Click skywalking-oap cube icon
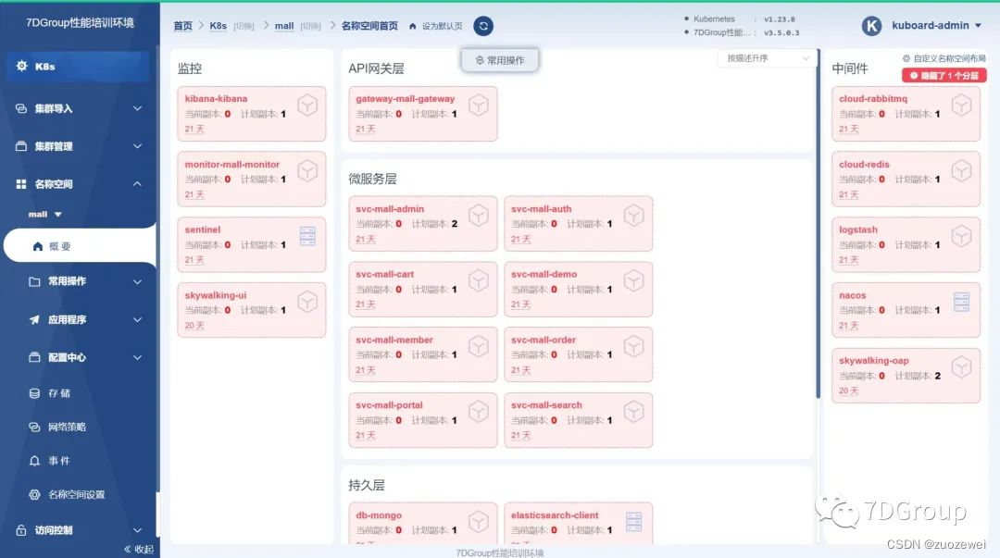This screenshot has height=558, width=1000. pos(962,366)
